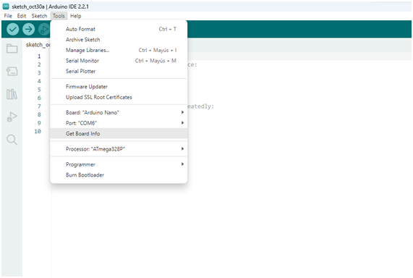Select Burn Bootloader entry
The height and width of the screenshot is (278, 413).
pos(119,175)
